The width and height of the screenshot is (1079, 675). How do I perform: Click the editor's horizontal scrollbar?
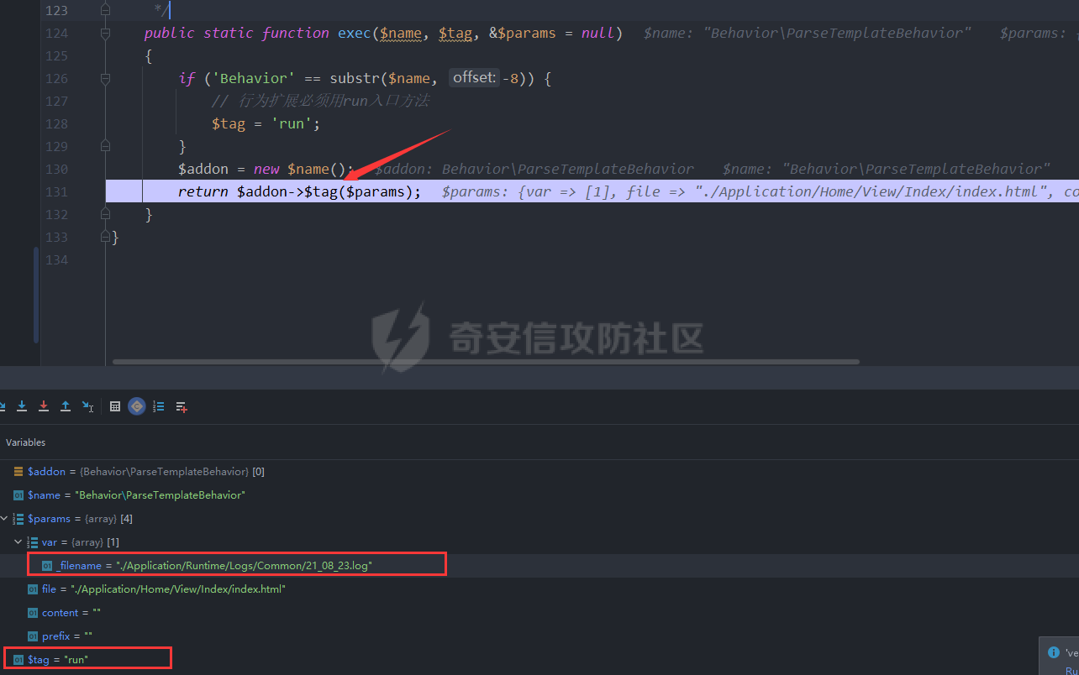coord(486,362)
